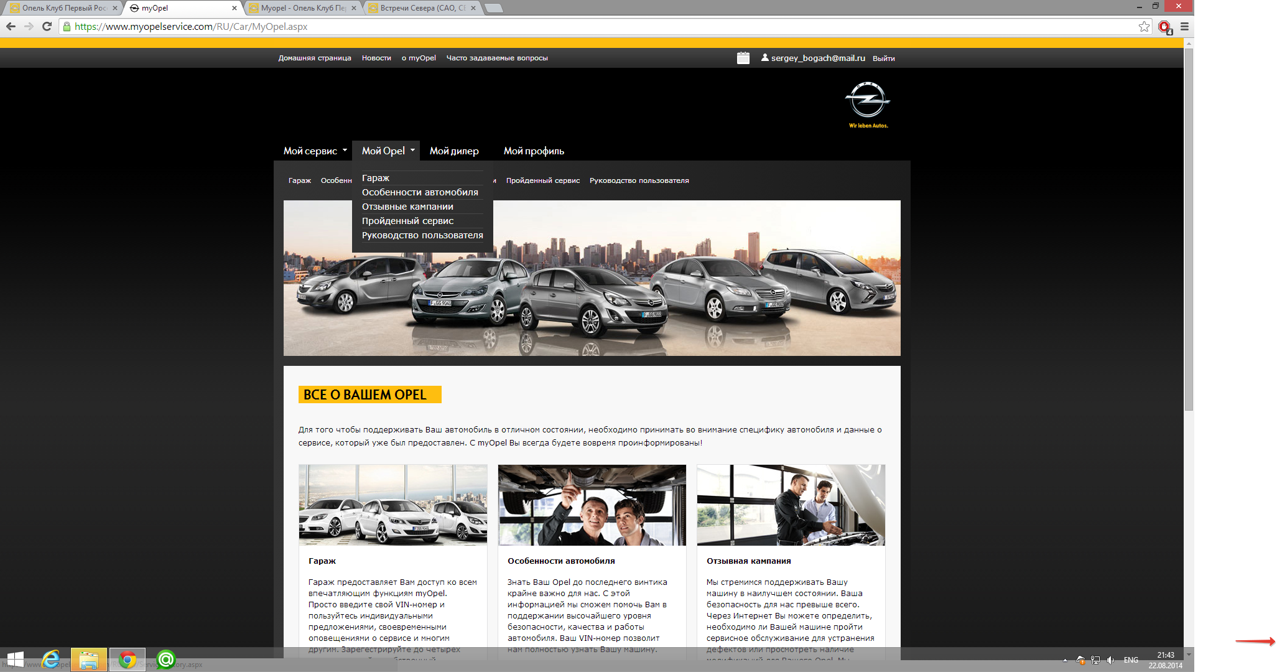Open File Explorer from taskbar
Viewport: 1277px width, 672px height.
coord(89,660)
